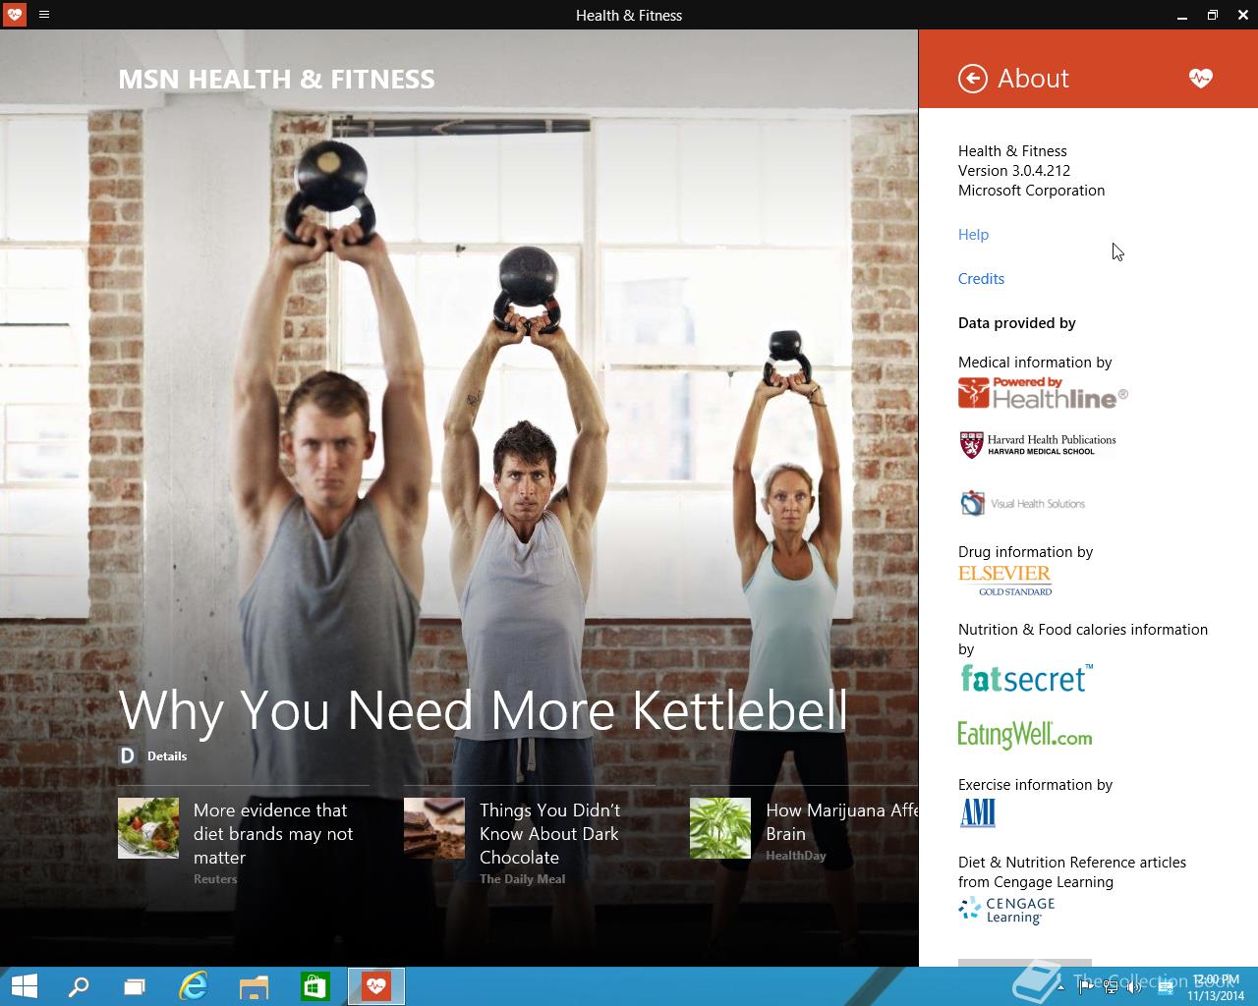
Task: Open Task View on the taskbar
Action: (x=135, y=986)
